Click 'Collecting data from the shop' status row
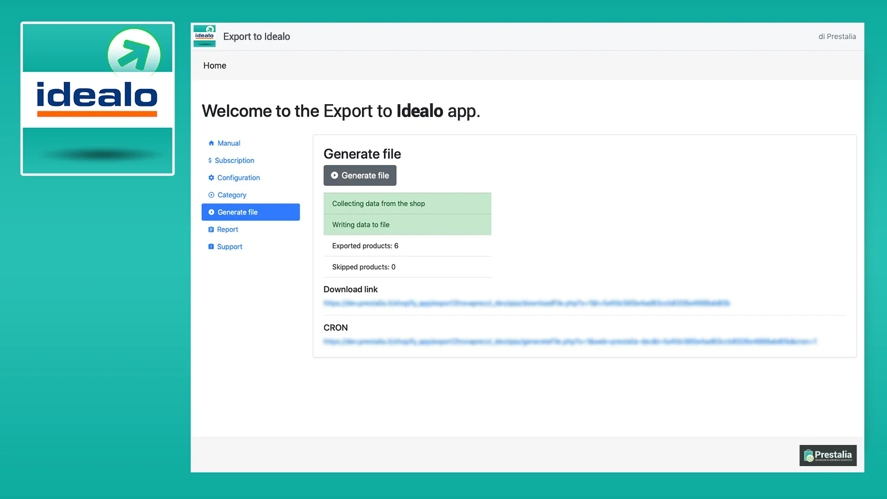This screenshot has width=887, height=499. point(407,203)
